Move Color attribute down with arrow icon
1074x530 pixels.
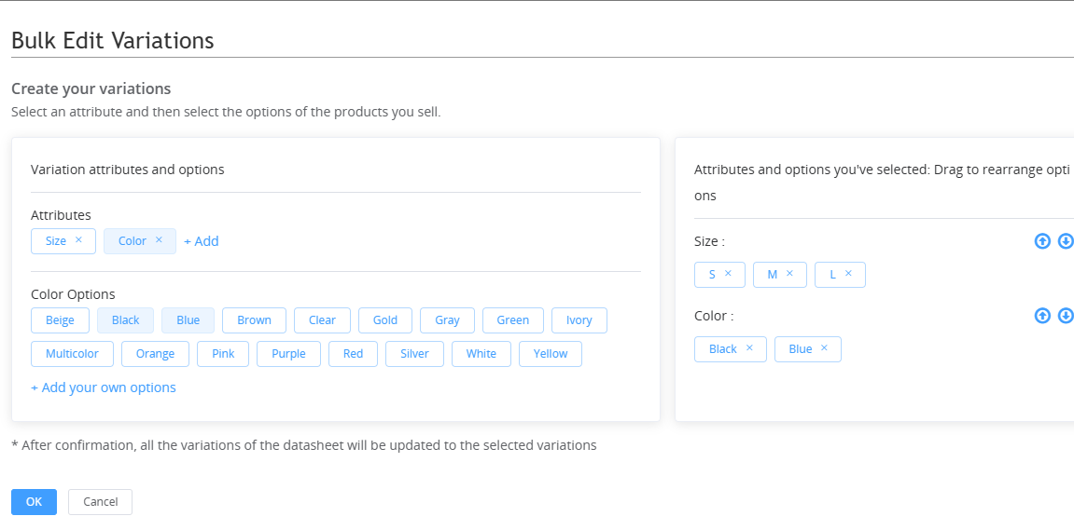(1065, 315)
